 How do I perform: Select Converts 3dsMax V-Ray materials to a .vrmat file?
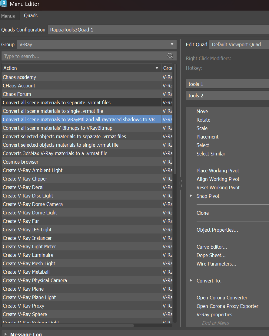pyautogui.click(x=87, y=153)
